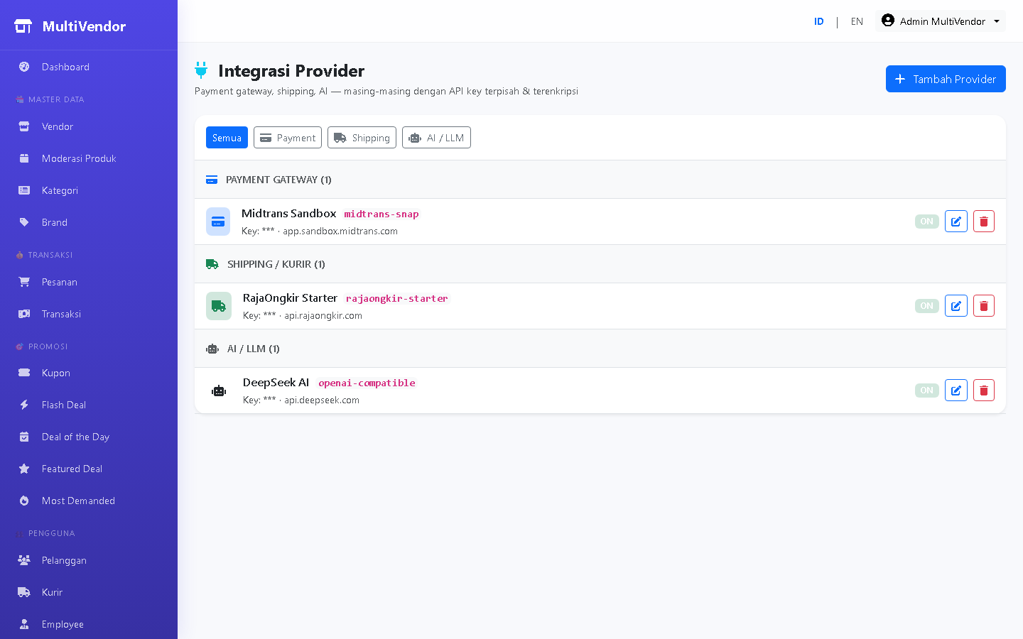Image resolution: width=1023 pixels, height=639 pixels.
Task: Click the plug icon beside Integrasi Provider
Action: pyautogui.click(x=201, y=70)
